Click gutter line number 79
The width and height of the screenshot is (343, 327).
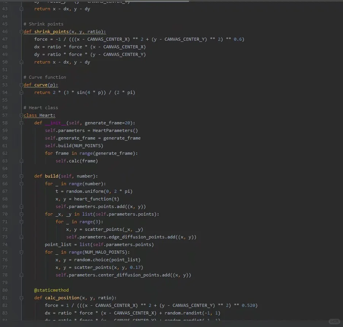pos(5,283)
